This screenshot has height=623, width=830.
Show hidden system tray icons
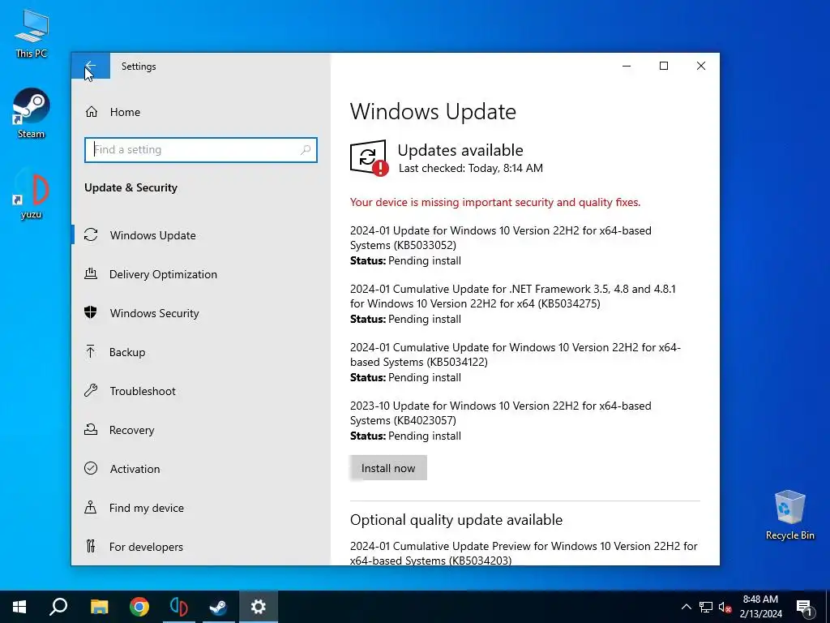[686, 607]
